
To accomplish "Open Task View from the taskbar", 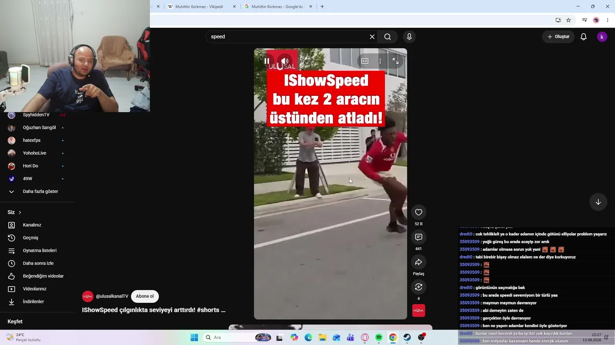I will click(x=279, y=337).
